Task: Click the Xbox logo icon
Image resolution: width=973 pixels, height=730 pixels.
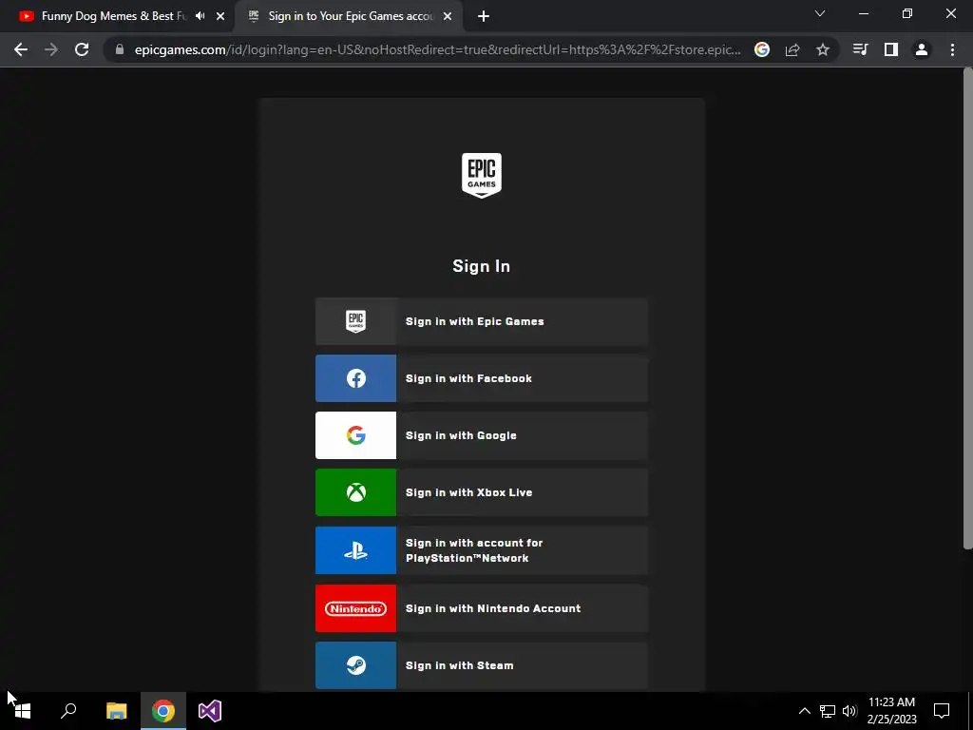Action: click(355, 493)
